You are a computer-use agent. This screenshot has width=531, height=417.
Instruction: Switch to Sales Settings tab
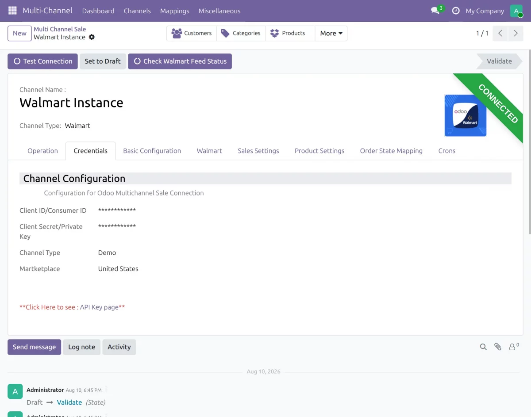point(258,151)
